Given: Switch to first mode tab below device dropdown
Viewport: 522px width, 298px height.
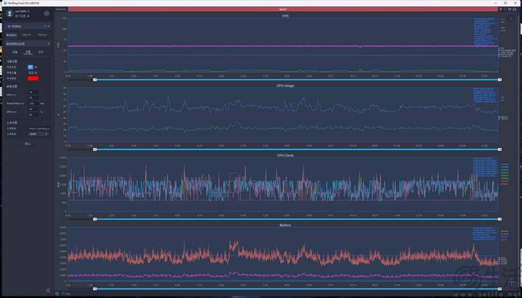Looking at the screenshot, I should point(11,35).
